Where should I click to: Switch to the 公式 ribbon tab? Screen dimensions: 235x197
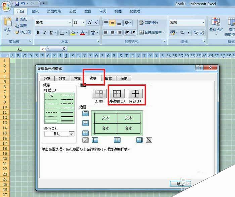pyautogui.click(x=73, y=11)
